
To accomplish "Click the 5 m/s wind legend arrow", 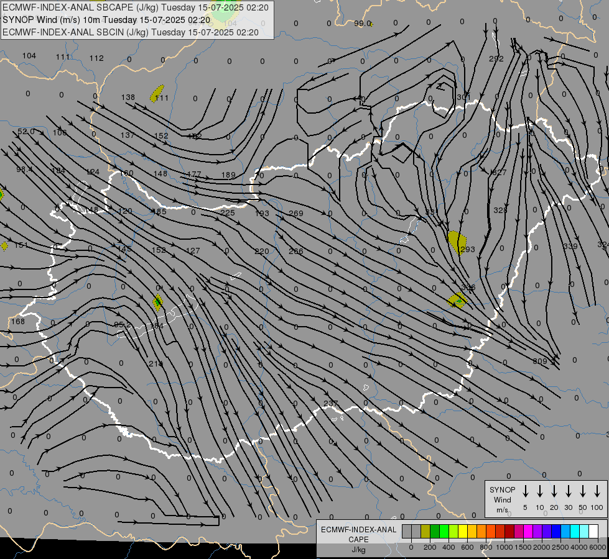I will (x=526, y=491).
